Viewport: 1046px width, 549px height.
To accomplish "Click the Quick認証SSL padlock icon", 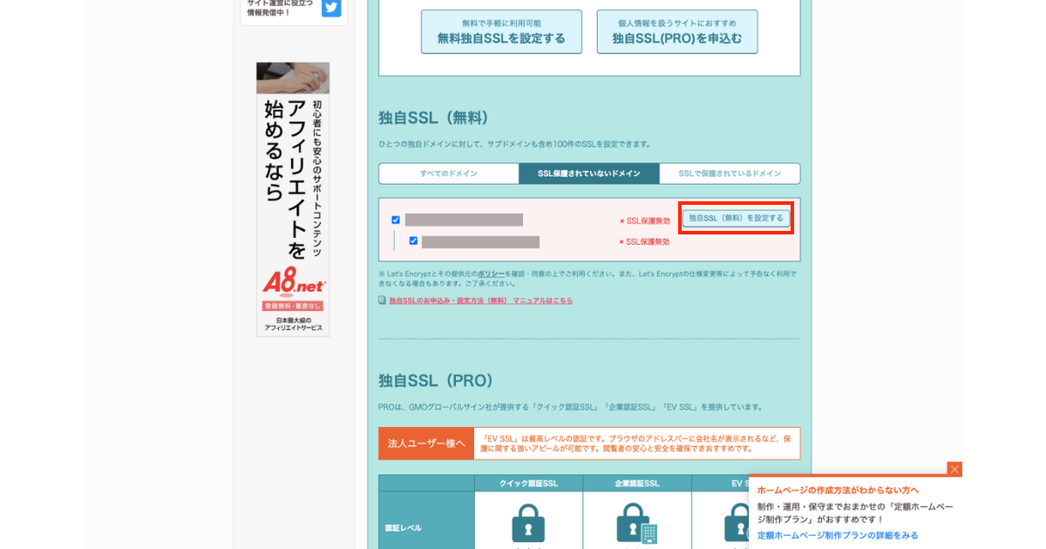I will click(x=528, y=523).
